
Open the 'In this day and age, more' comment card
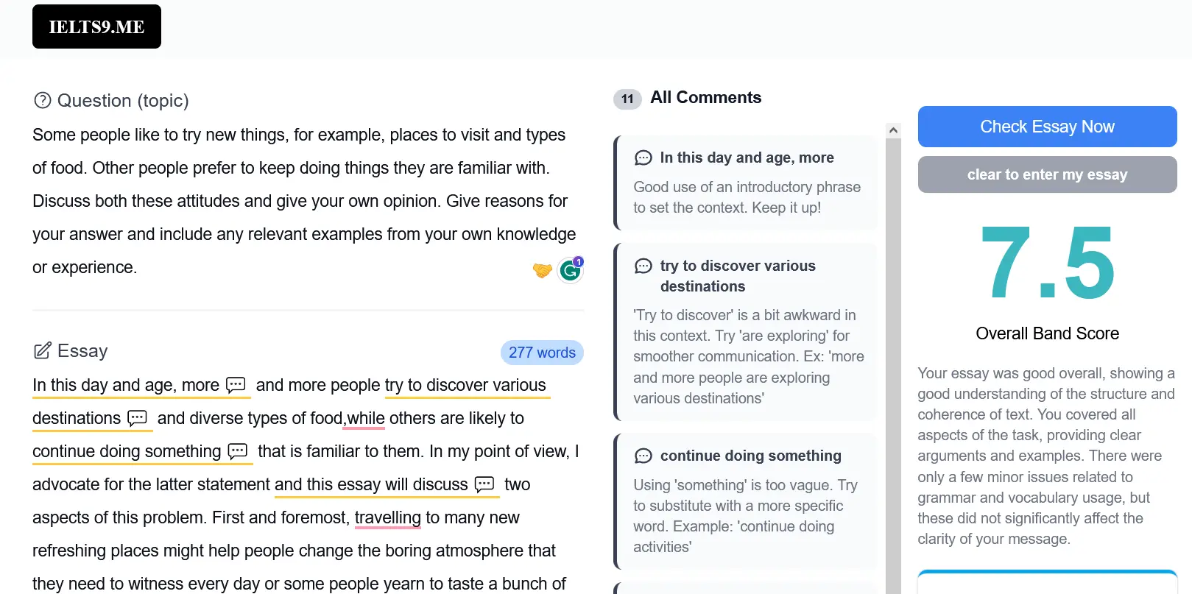(x=745, y=183)
